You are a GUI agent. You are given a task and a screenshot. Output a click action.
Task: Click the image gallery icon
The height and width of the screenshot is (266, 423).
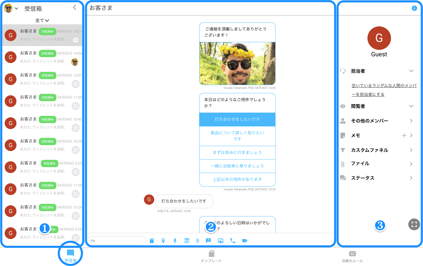coord(221,241)
